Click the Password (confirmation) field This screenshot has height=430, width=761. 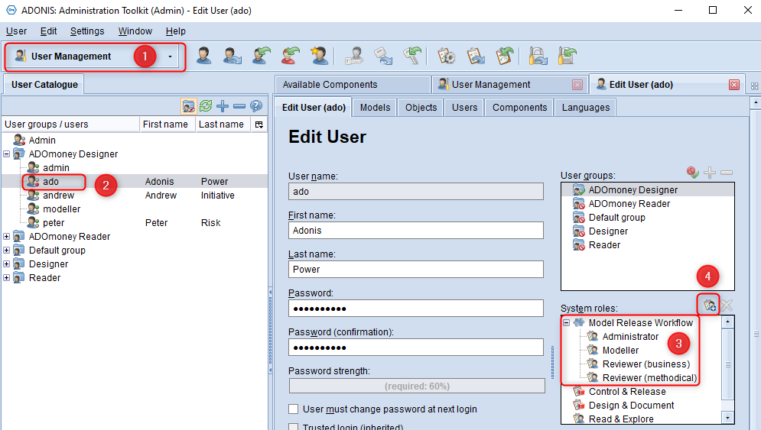416,347
